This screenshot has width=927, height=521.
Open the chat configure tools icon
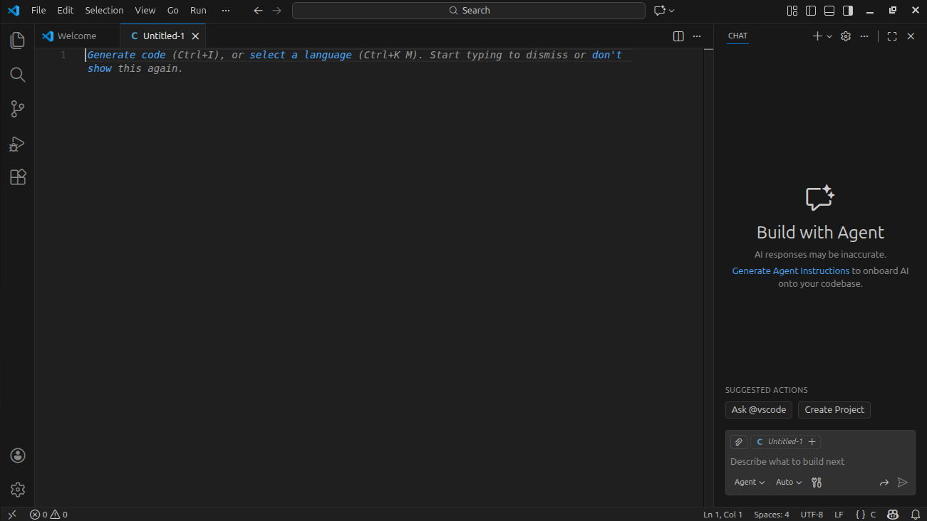(x=817, y=483)
